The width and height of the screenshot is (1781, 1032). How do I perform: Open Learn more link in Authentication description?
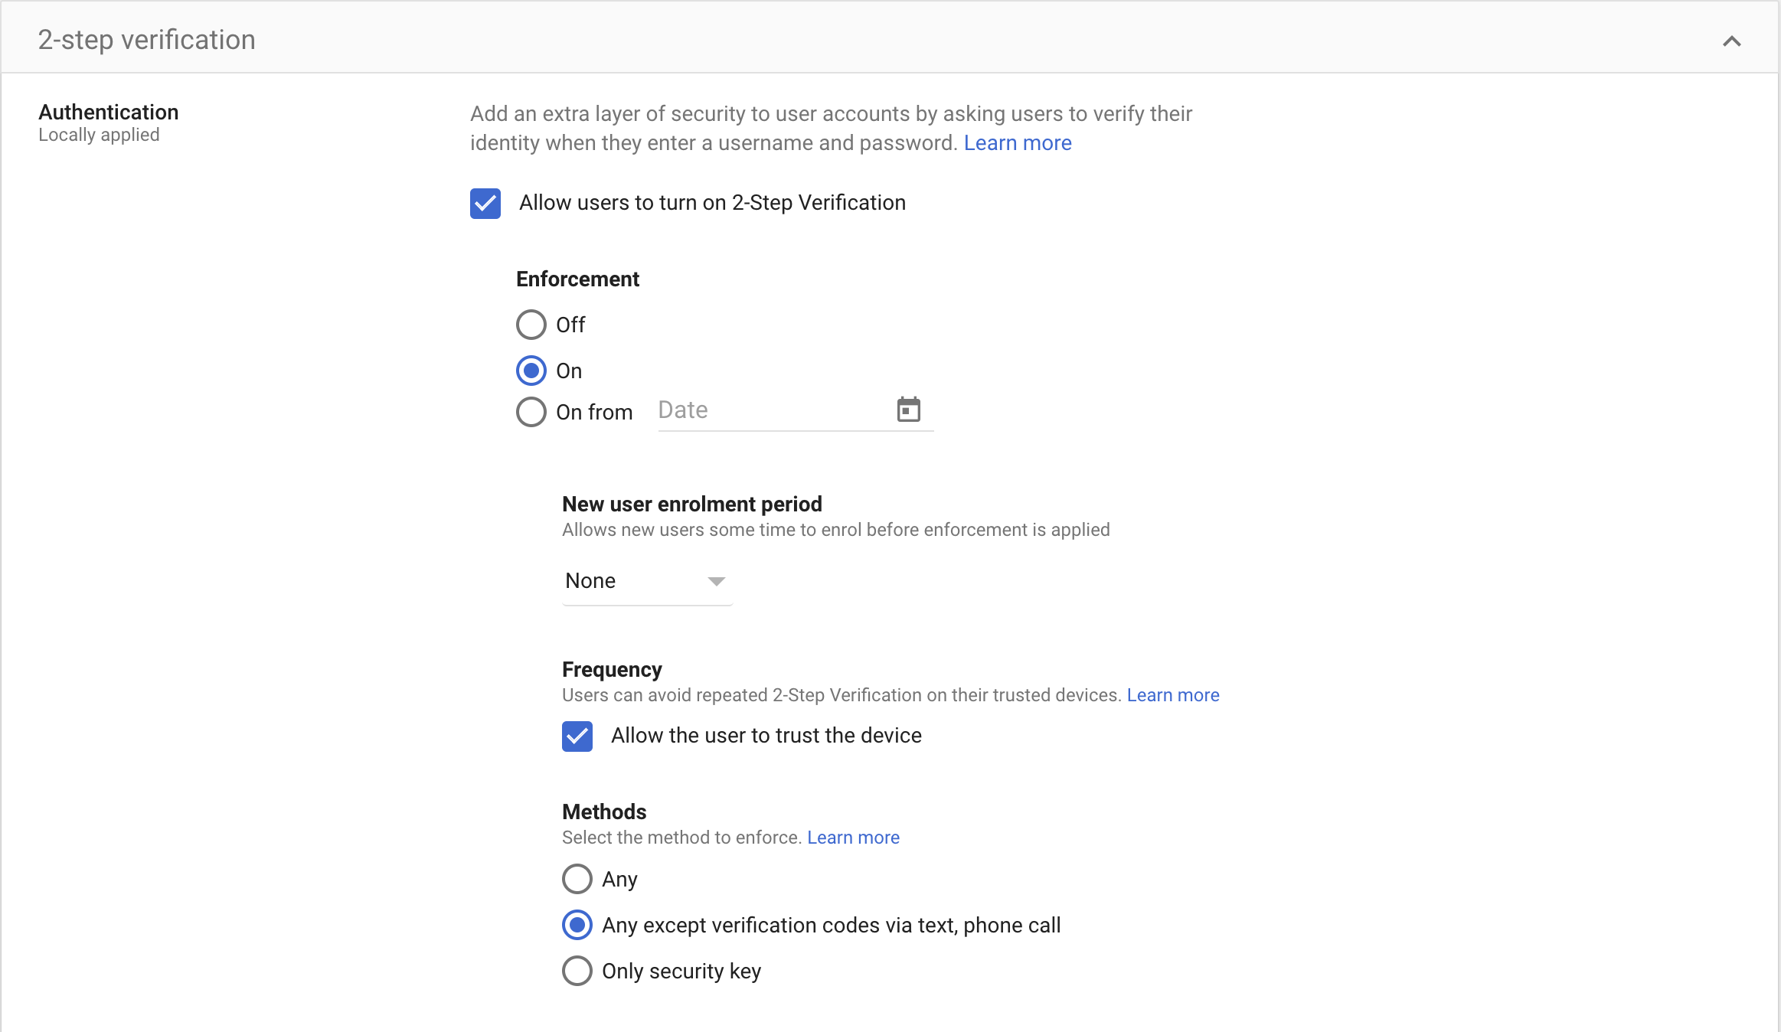coord(1017,143)
